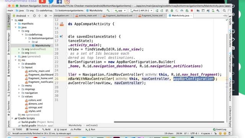Screen dimensions: 245x138
Task: Open the Terminal tool window tab
Action: 32,130
